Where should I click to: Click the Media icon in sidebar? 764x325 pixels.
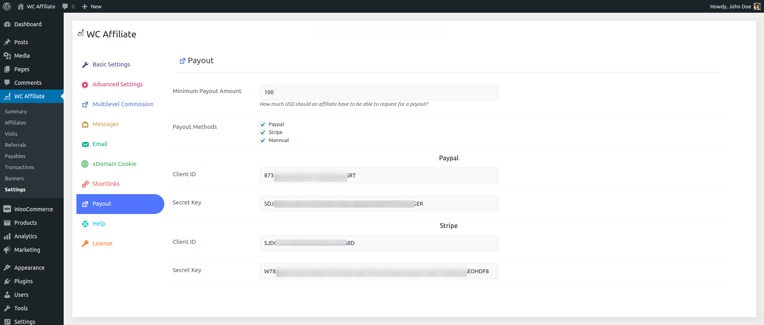[x=7, y=56]
